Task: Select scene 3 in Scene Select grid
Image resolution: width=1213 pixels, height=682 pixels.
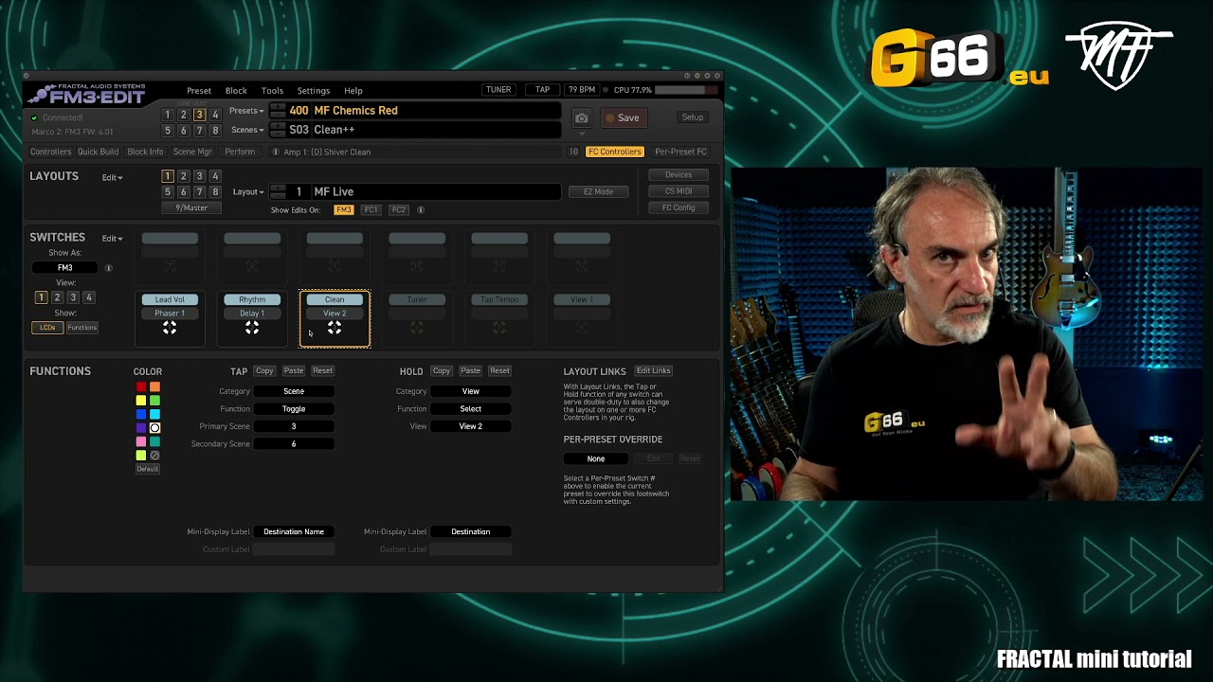Action: (199, 115)
